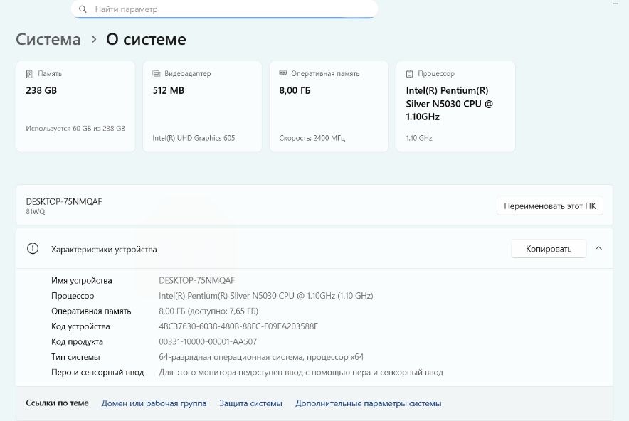Click the Оперативная память card title
Viewport: 629px width, 421px height.
[325, 73]
